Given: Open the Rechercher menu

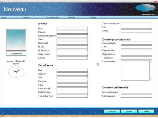Looking at the screenshot, I should pos(71,17).
